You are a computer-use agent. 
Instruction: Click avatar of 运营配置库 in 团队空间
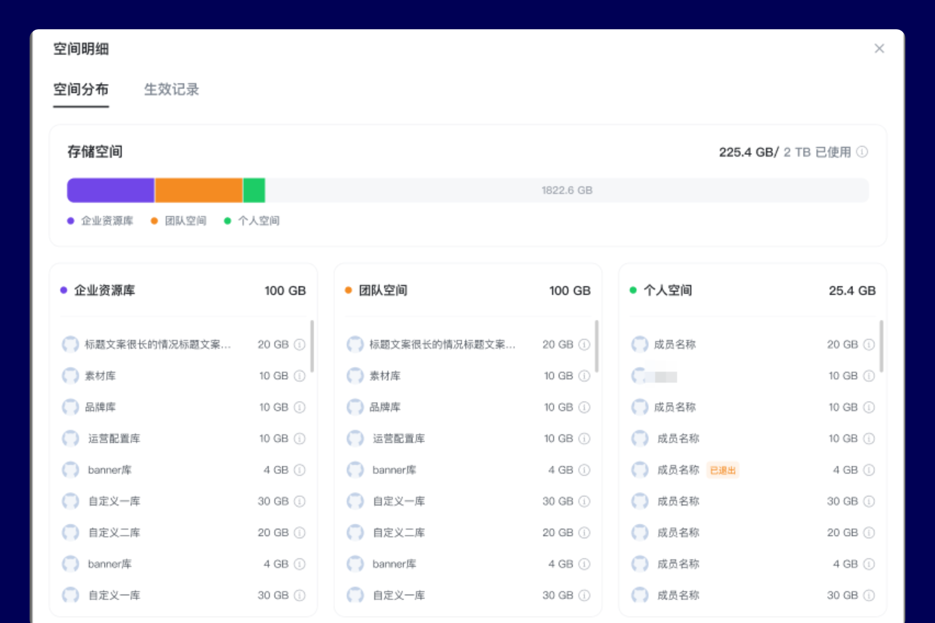(355, 439)
